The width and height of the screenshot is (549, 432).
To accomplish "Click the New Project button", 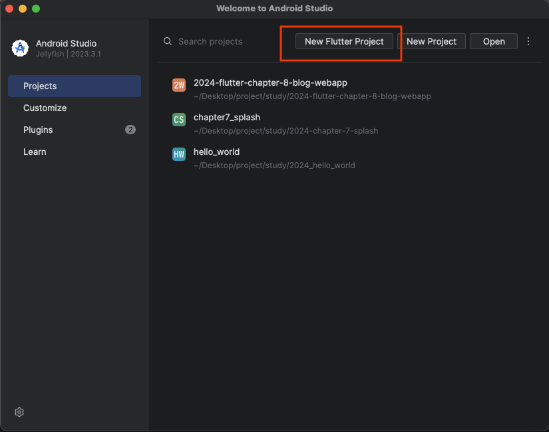I will click(x=431, y=41).
